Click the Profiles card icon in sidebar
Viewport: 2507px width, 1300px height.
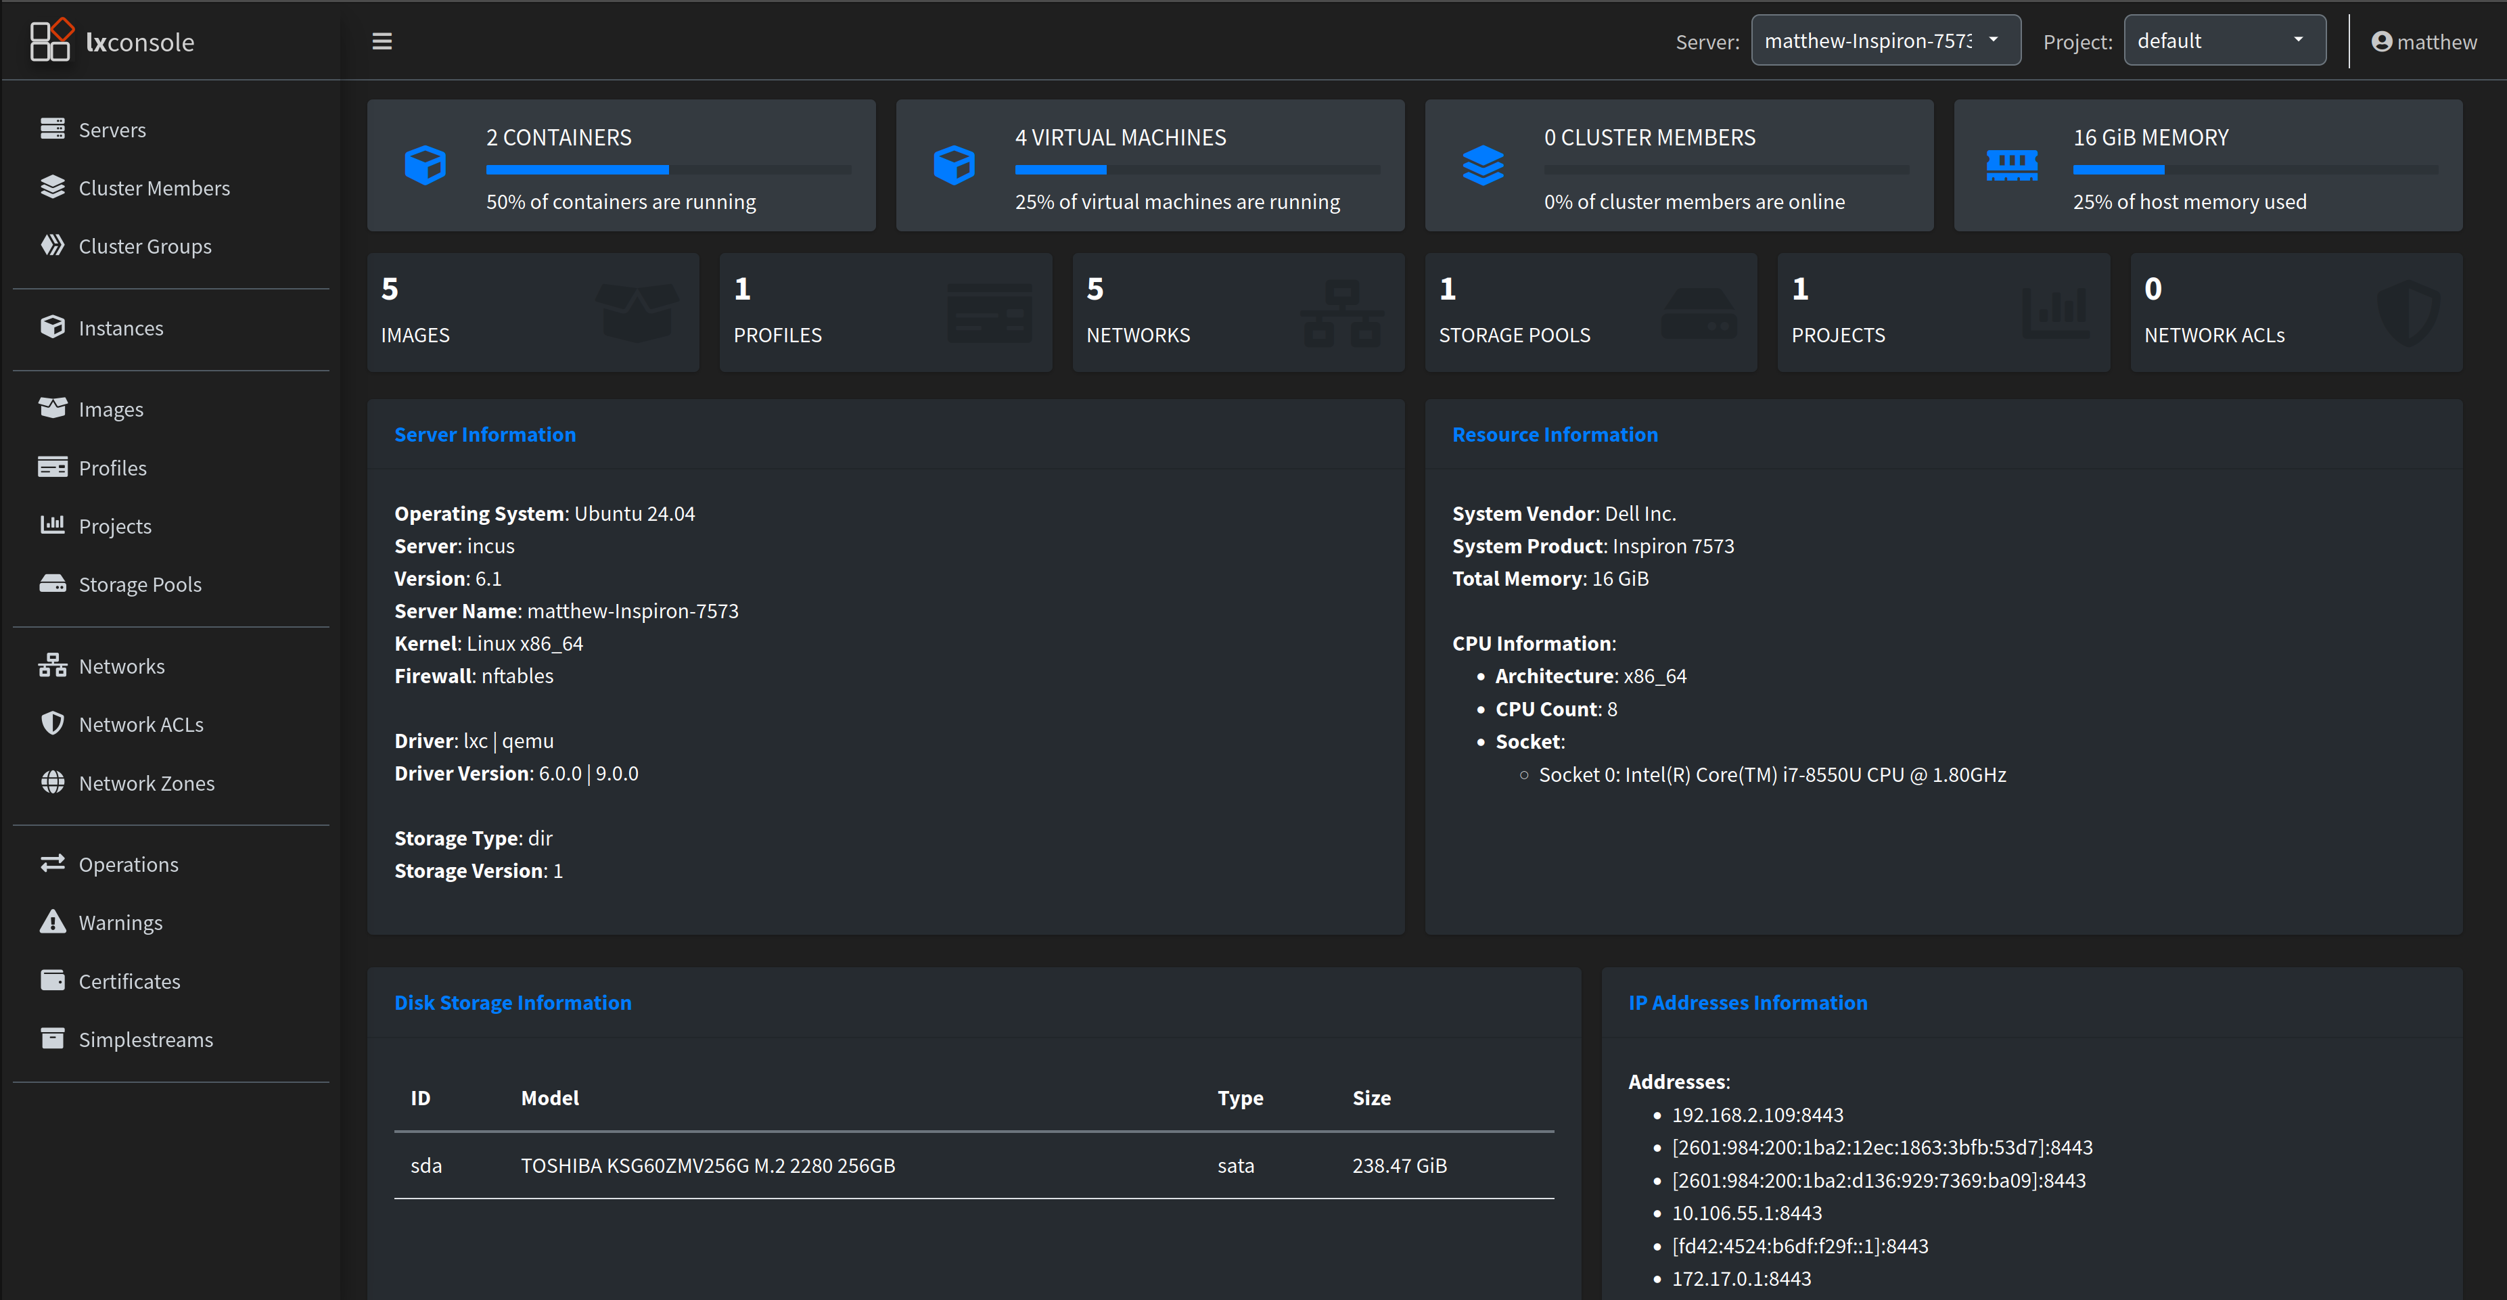click(53, 467)
